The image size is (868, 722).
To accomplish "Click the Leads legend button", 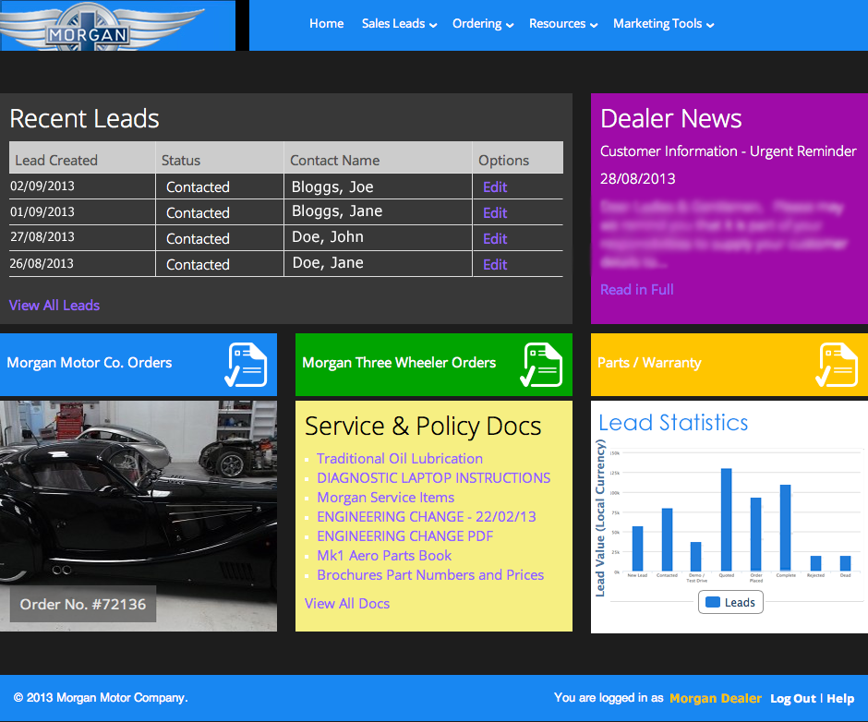I will click(x=730, y=602).
